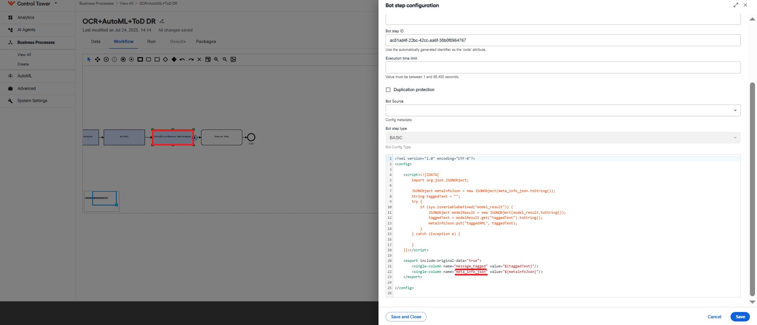Click Business Processes breadcrumb link
The height and width of the screenshot is (325, 757).
click(x=97, y=4)
